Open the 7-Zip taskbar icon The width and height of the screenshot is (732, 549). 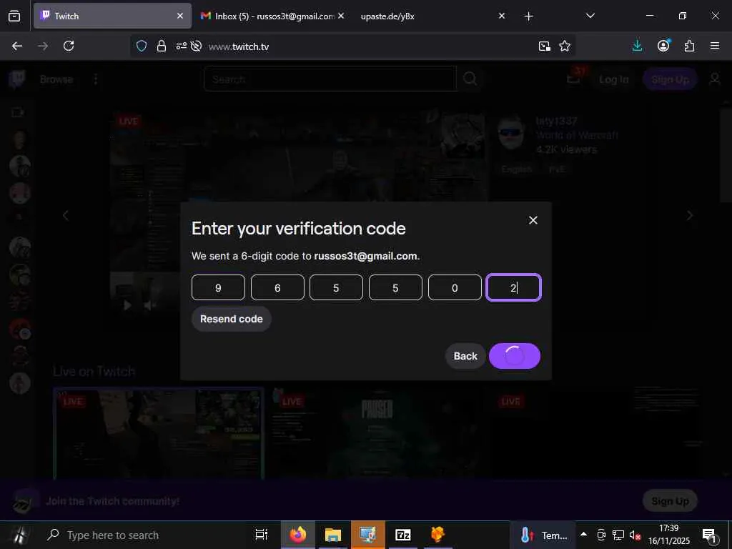(402, 535)
